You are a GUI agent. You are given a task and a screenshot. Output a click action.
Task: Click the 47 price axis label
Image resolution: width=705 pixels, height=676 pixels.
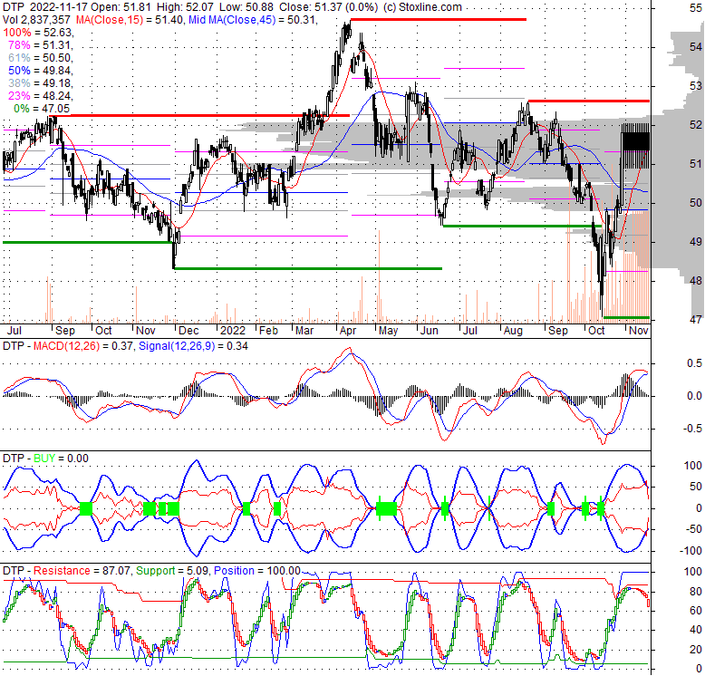point(696,319)
